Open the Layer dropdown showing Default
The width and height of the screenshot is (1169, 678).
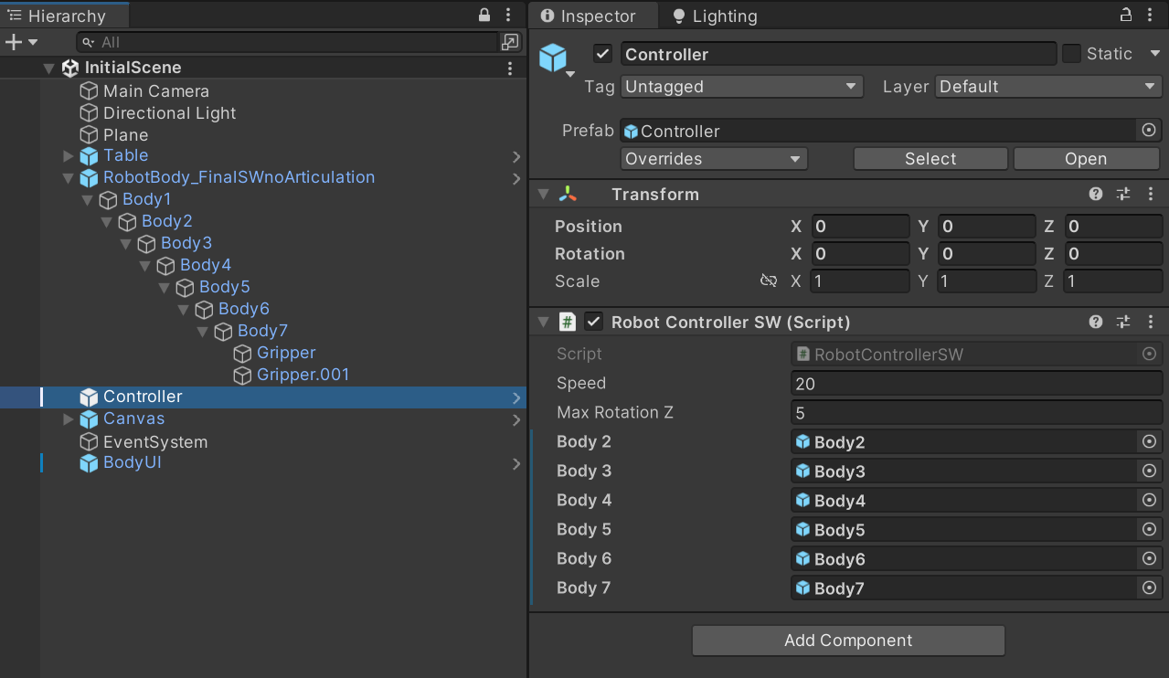1048,87
